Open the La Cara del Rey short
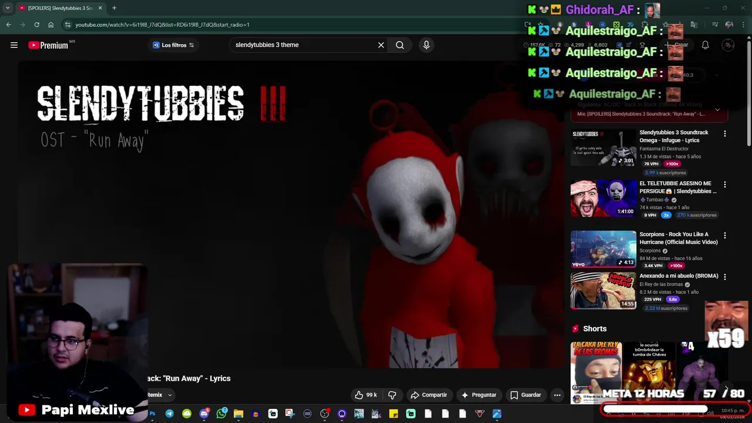Screen dimensions: 752x423 point(596,373)
